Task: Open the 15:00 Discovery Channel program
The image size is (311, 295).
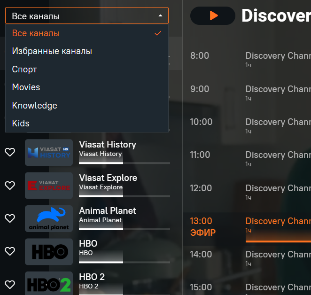Action: pyautogui.click(x=247, y=287)
